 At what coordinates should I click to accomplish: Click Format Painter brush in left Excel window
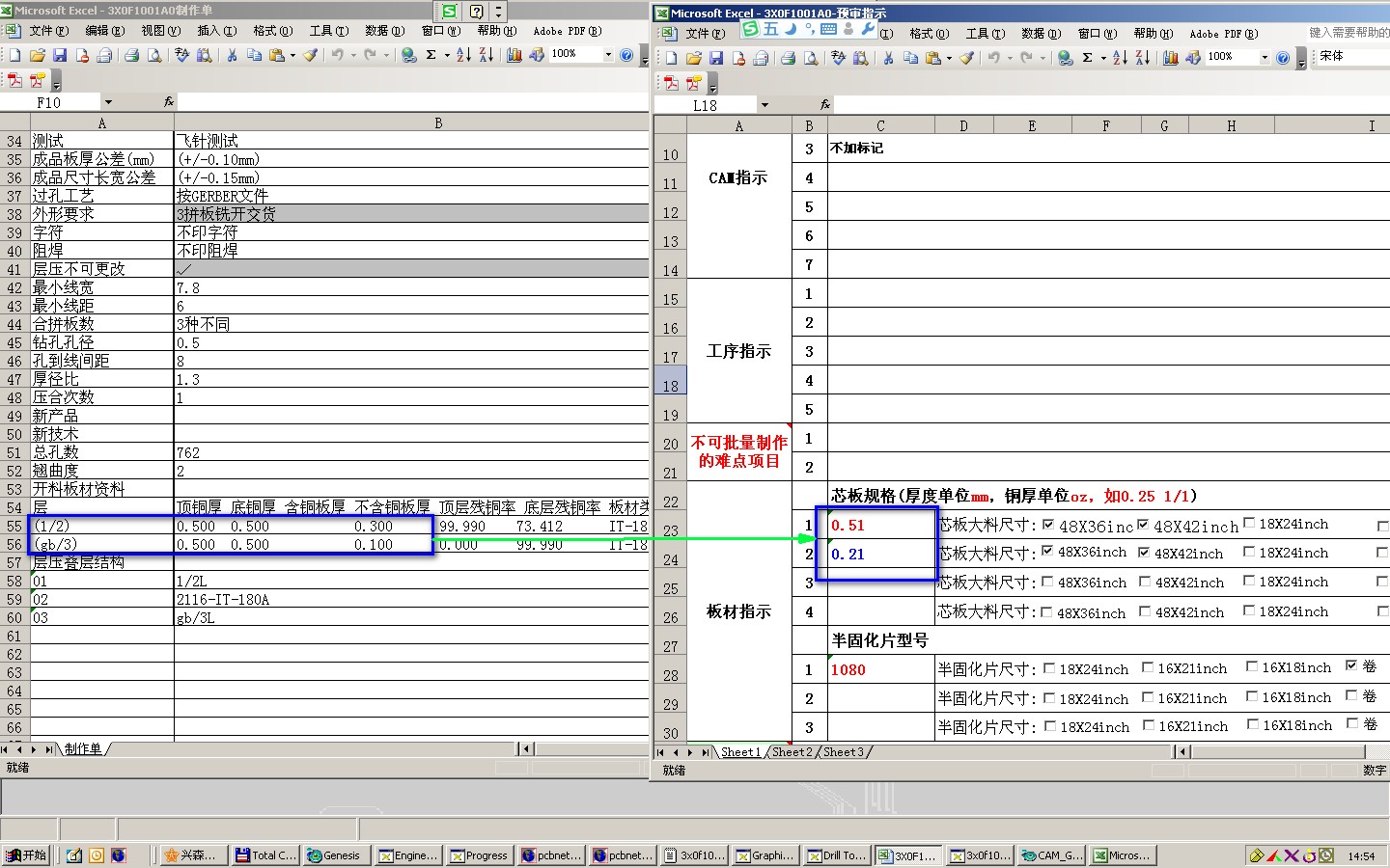click(x=310, y=55)
